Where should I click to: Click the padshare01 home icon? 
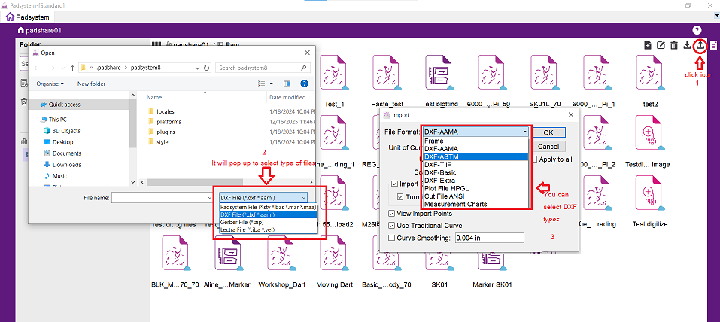(20, 30)
